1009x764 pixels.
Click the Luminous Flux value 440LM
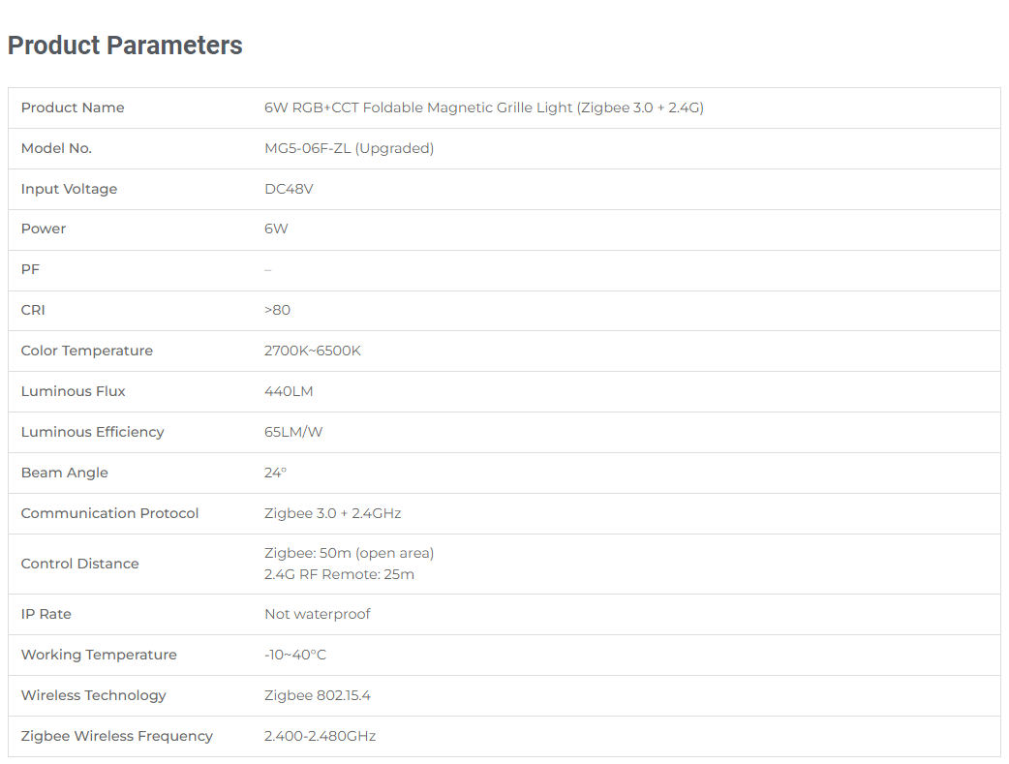point(289,391)
